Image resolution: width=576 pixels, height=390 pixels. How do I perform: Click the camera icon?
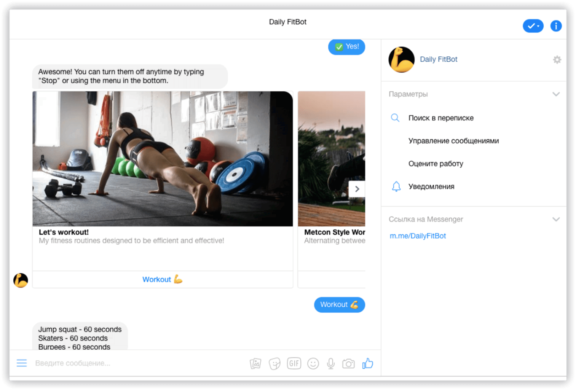point(348,364)
